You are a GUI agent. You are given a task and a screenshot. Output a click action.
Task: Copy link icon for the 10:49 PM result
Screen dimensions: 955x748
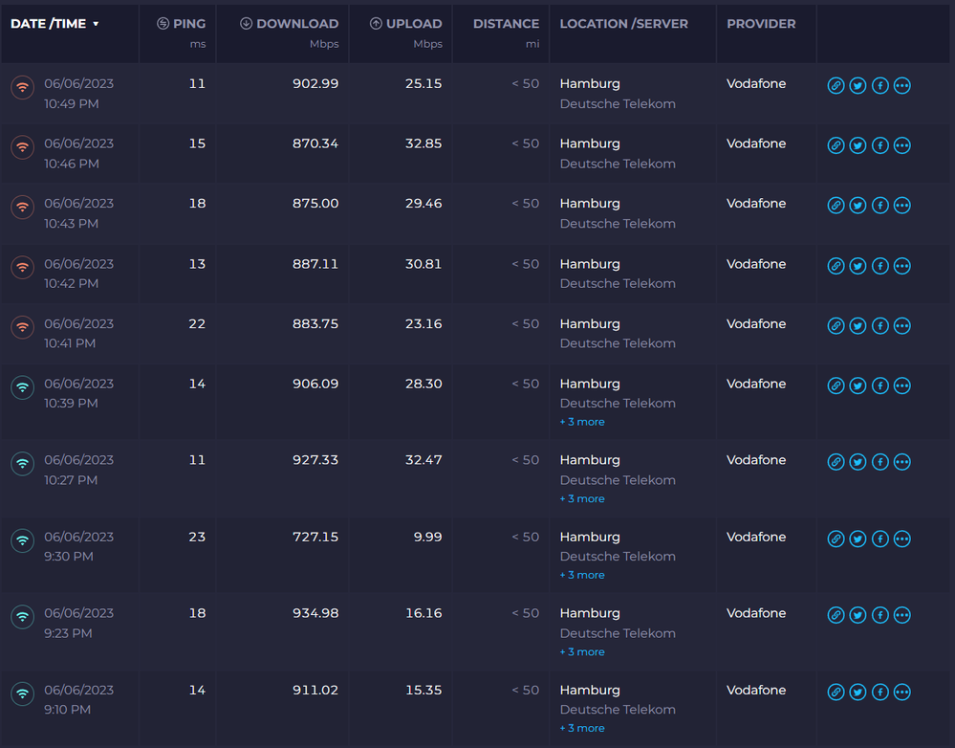(x=836, y=86)
